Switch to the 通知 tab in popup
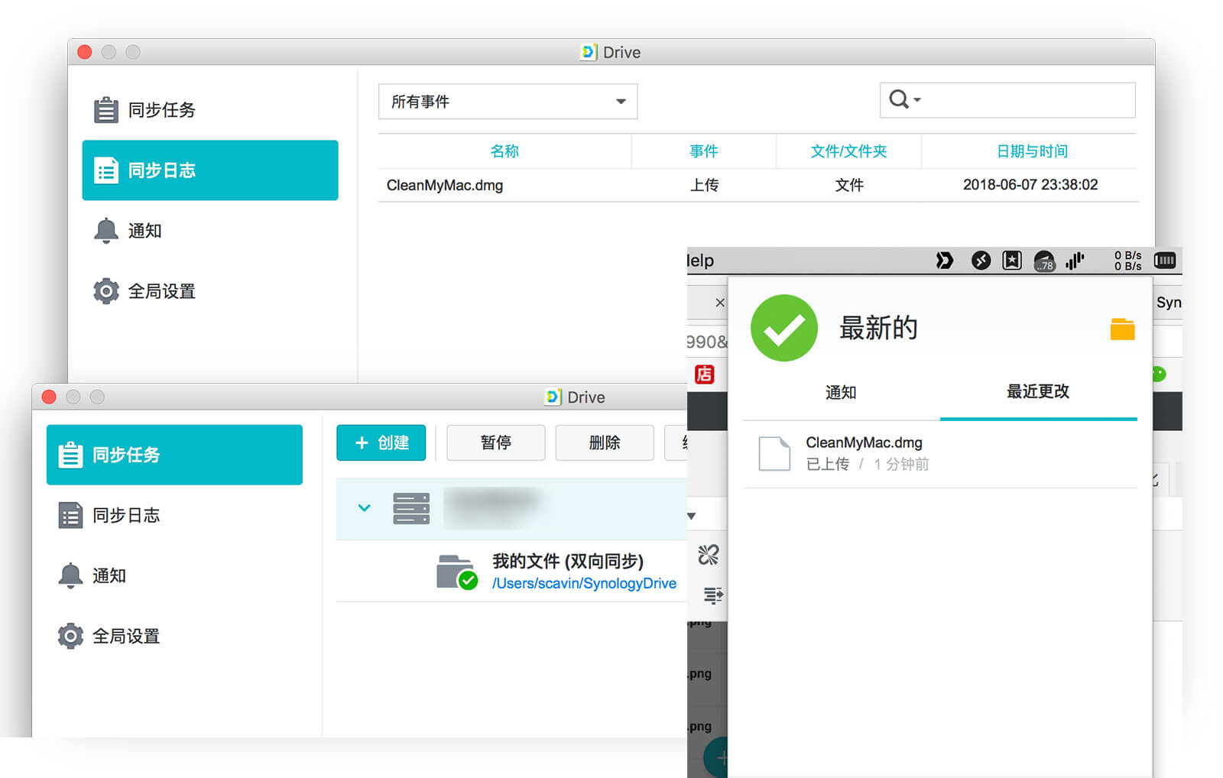 click(841, 392)
